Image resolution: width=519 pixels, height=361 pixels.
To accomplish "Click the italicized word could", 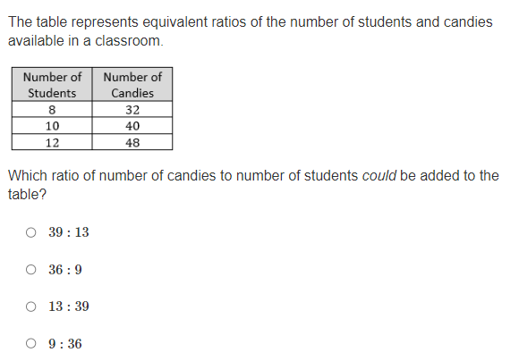I will [x=379, y=175].
